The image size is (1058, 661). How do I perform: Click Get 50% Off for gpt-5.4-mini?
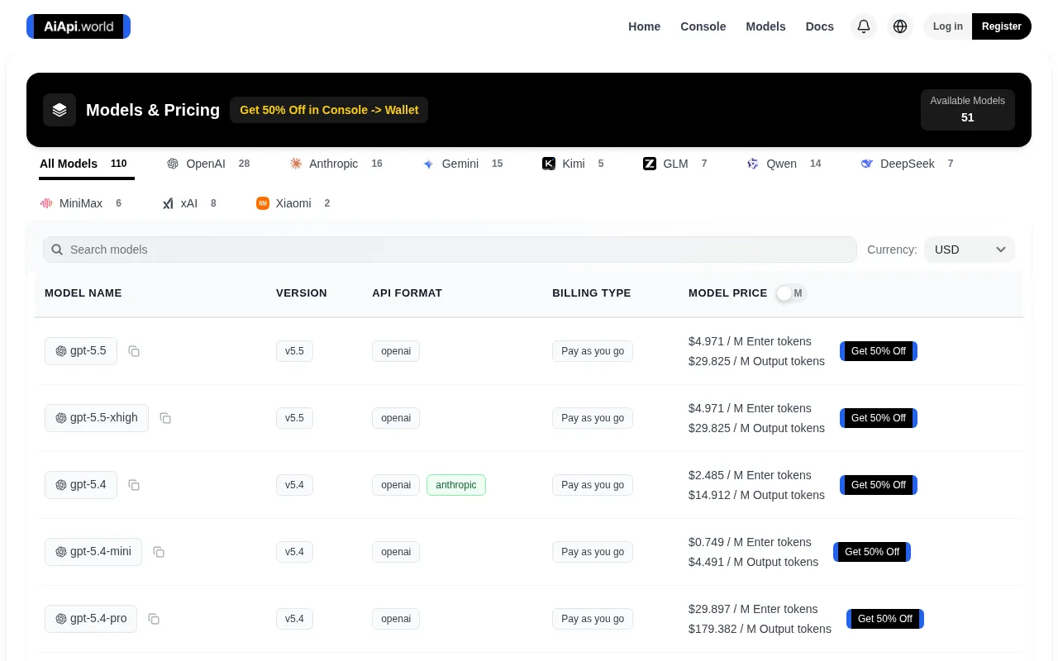(x=872, y=552)
